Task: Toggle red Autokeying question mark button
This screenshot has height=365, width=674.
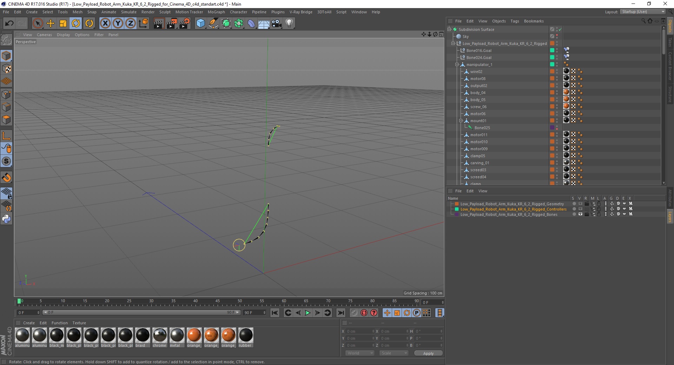Action: pos(374,313)
